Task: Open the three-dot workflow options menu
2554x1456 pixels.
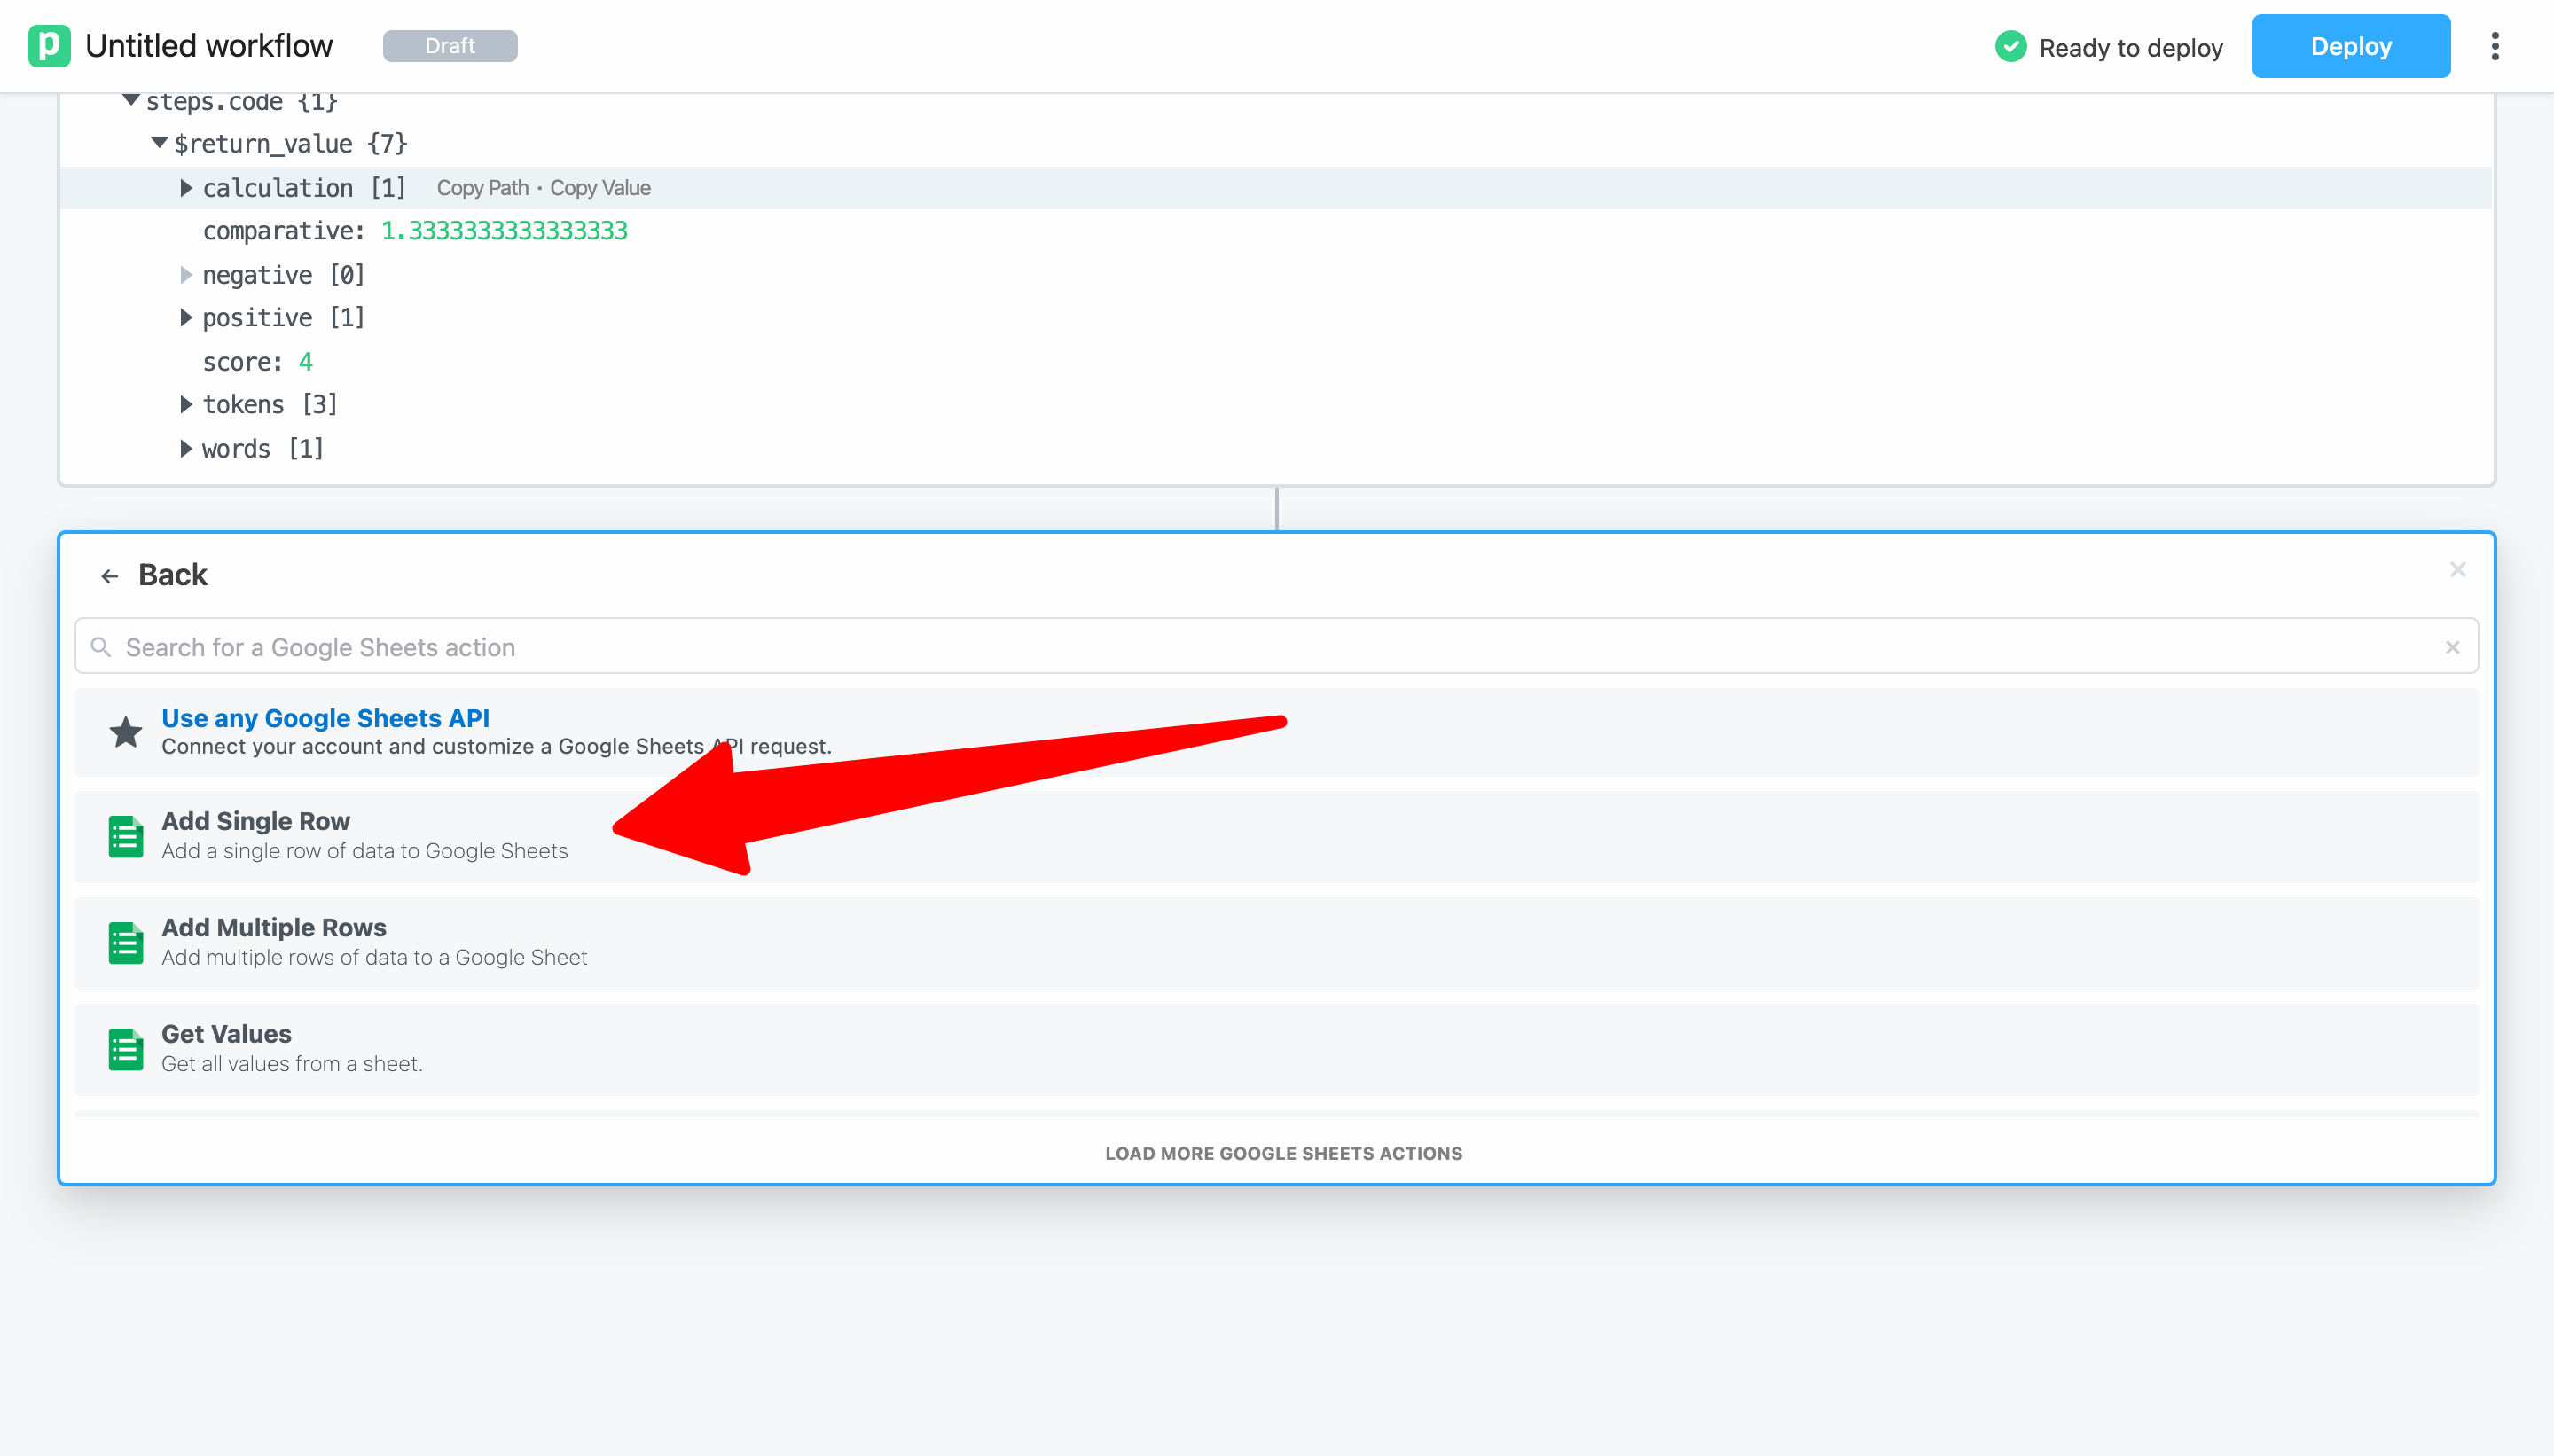Action: (2495, 46)
